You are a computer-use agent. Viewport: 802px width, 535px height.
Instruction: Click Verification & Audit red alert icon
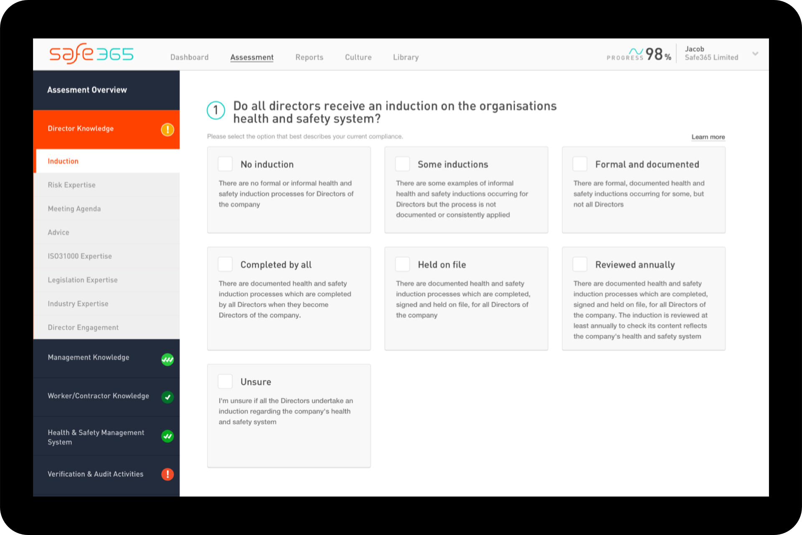click(x=168, y=474)
